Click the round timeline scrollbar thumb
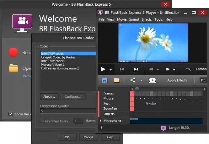The height and width of the screenshot is (144, 209). [x=137, y=89]
